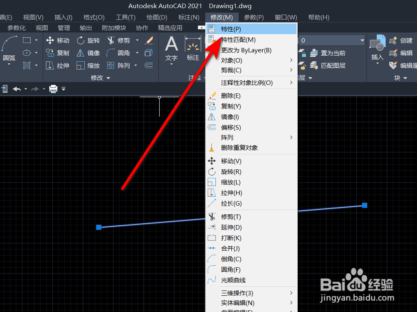The height and width of the screenshot is (312, 417).
Task: Choose 拉长(G) menu entry
Action: pos(252,203)
